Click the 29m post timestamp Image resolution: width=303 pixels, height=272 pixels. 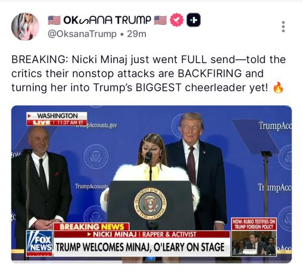(x=136, y=34)
